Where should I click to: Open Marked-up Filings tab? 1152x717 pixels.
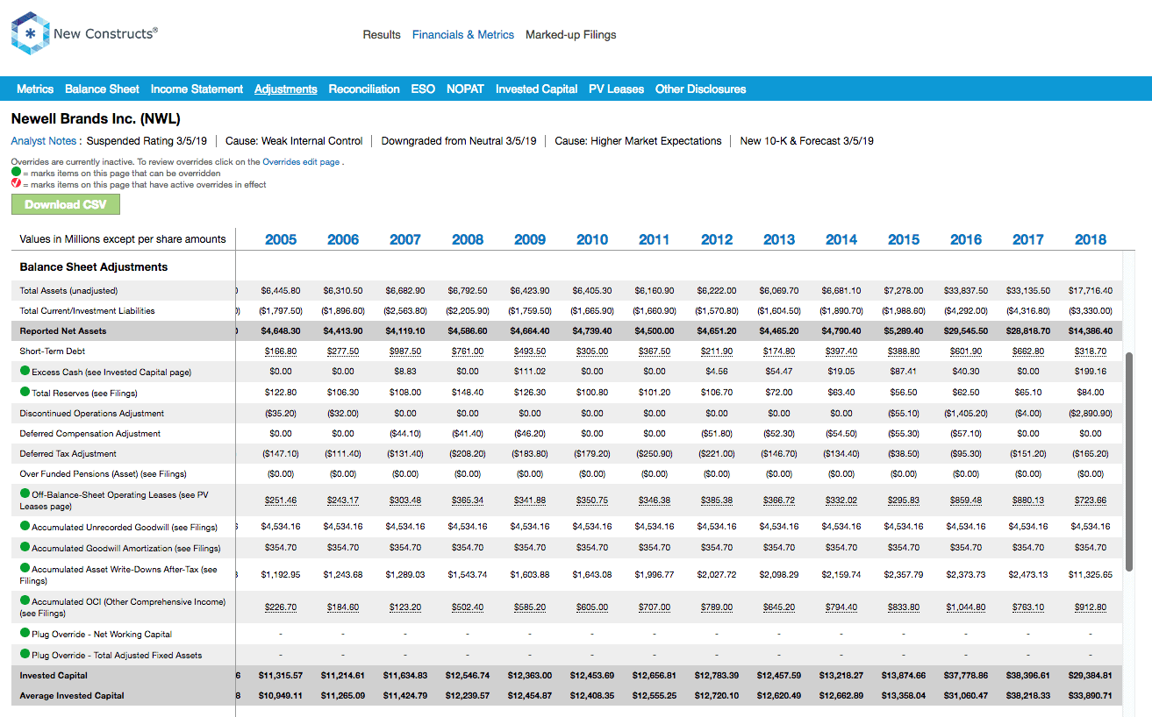click(x=571, y=35)
